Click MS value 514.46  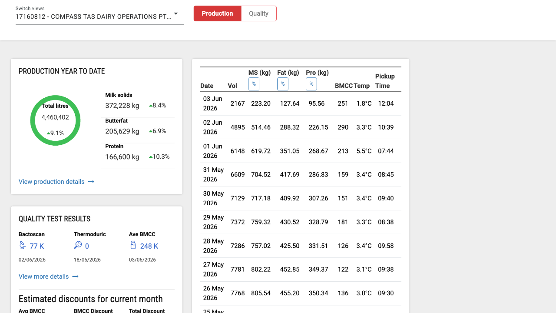(261, 127)
